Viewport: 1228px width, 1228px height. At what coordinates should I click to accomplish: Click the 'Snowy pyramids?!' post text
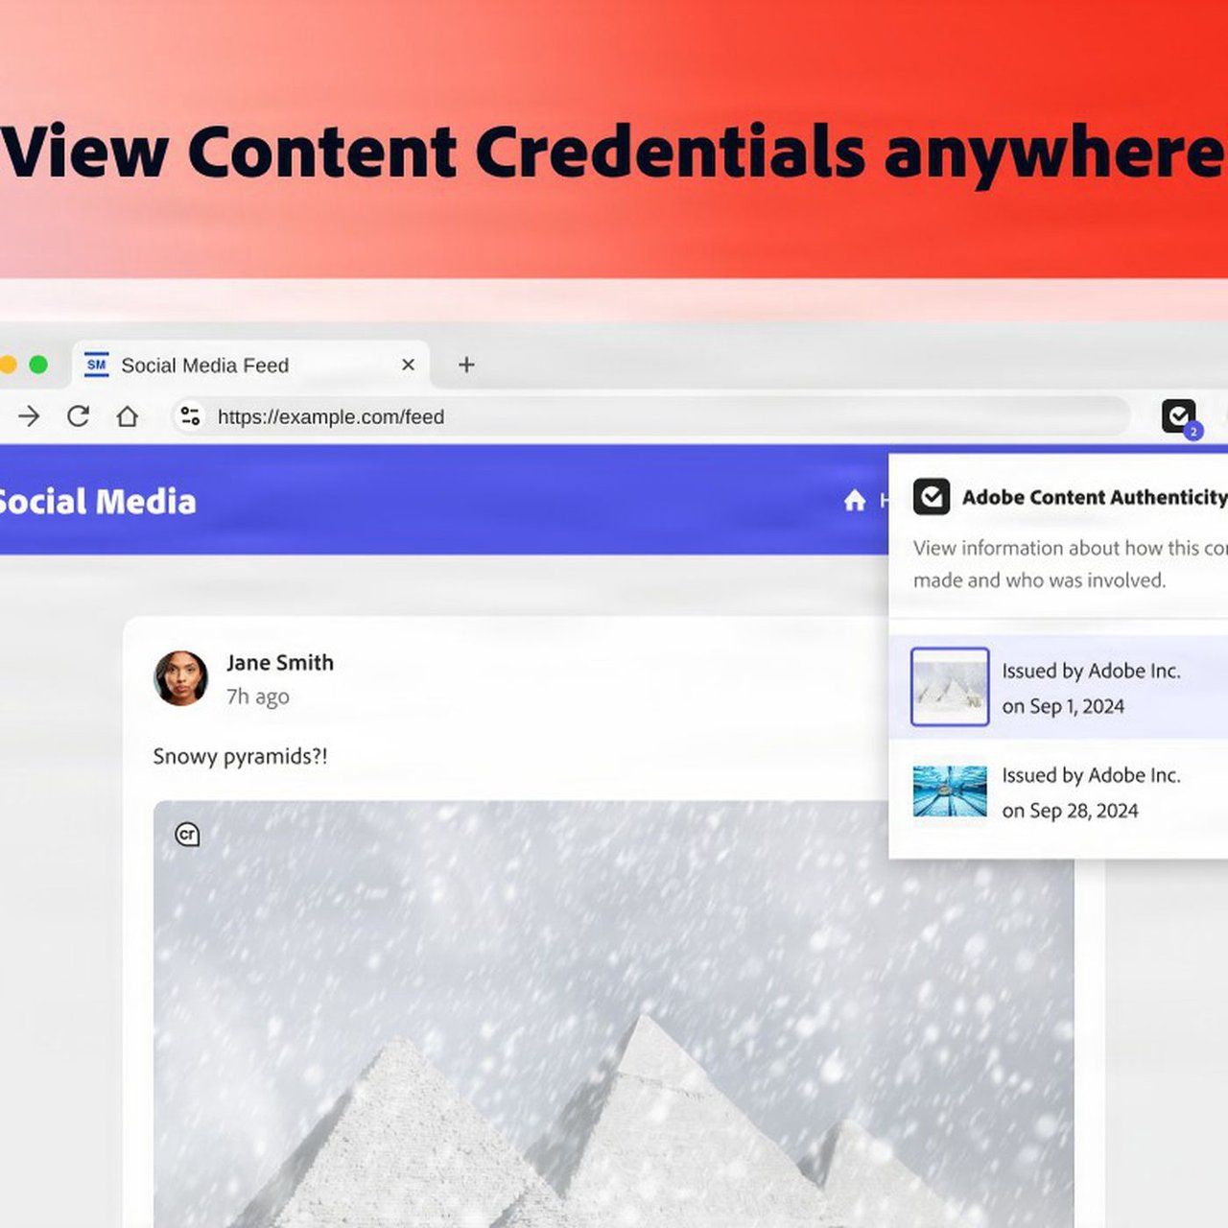(240, 757)
